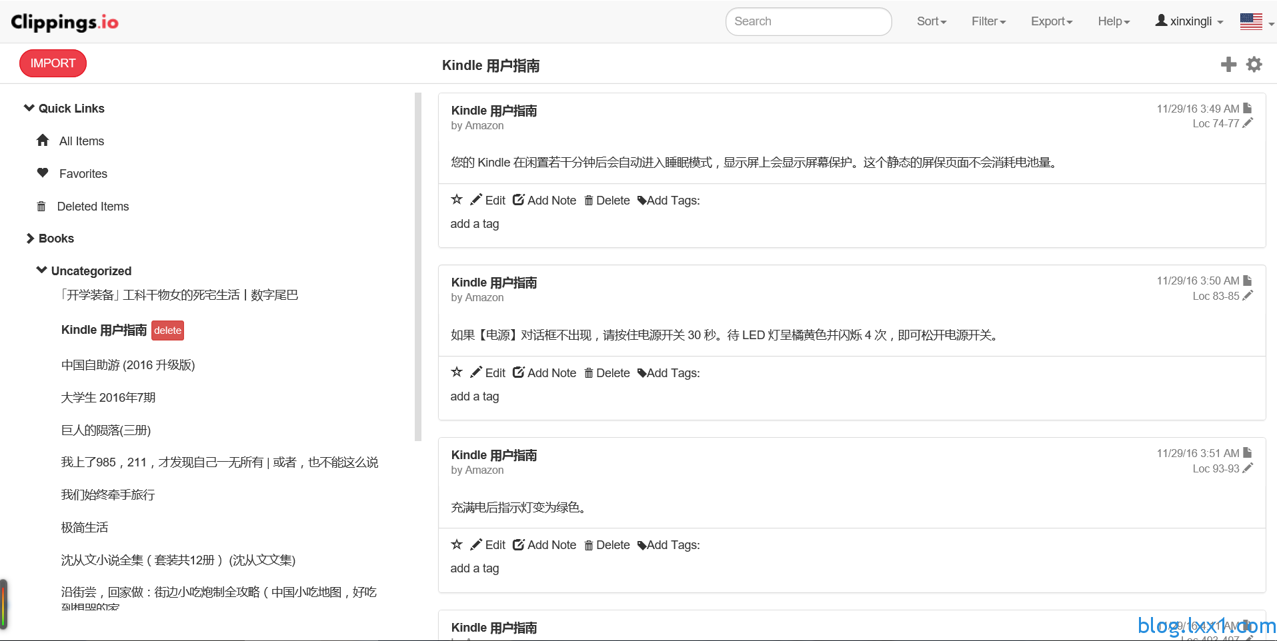
Task: Add Note to the Loc 93-93 clipping
Action: point(544,545)
